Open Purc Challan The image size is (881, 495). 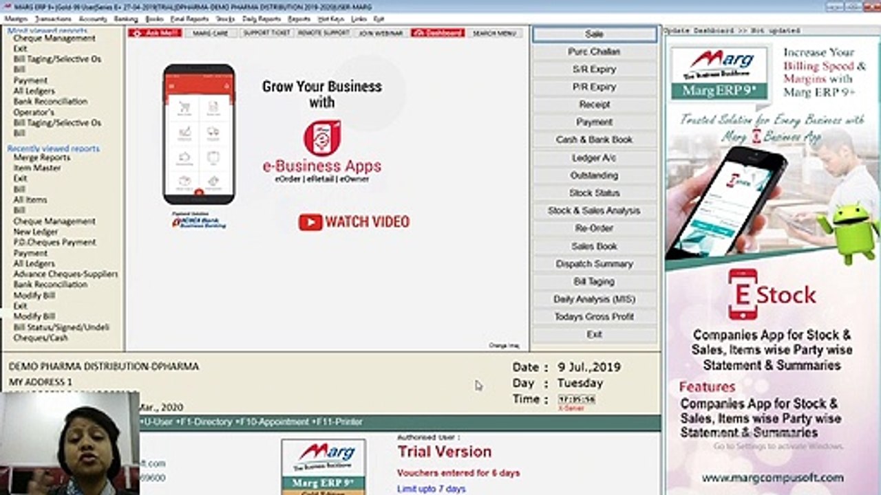coord(595,52)
